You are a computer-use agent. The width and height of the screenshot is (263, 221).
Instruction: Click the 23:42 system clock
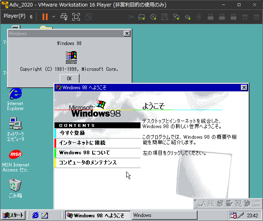(252, 215)
